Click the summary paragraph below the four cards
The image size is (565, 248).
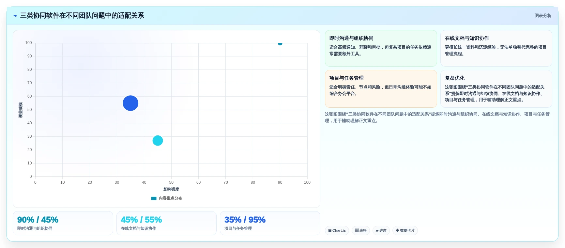(437, 117)
